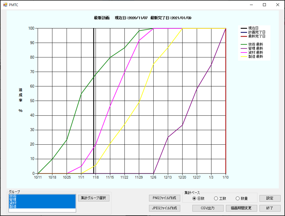Click the purple 管理 最新 legend swatch

click(x=244, y=49)
